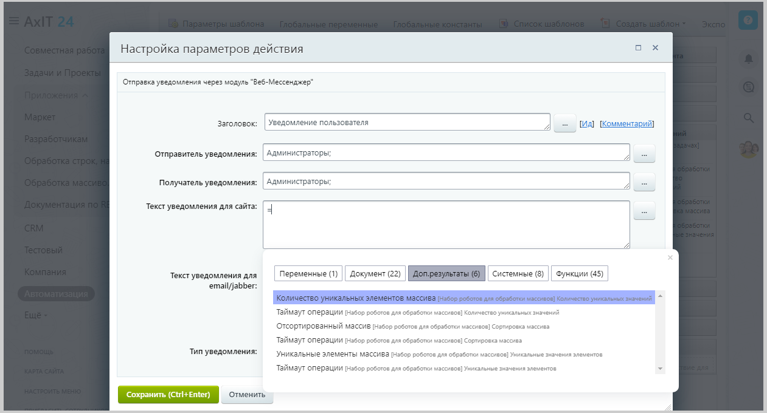Viewport: 767px width, 413px height.
Task: Close the variable picker popup with X
Action: [670, 258]
